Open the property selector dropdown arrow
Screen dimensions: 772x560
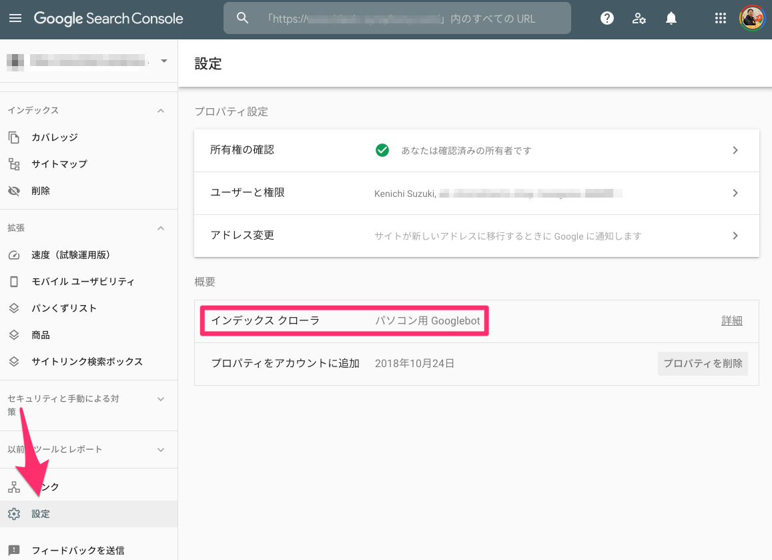pos(164,61)
